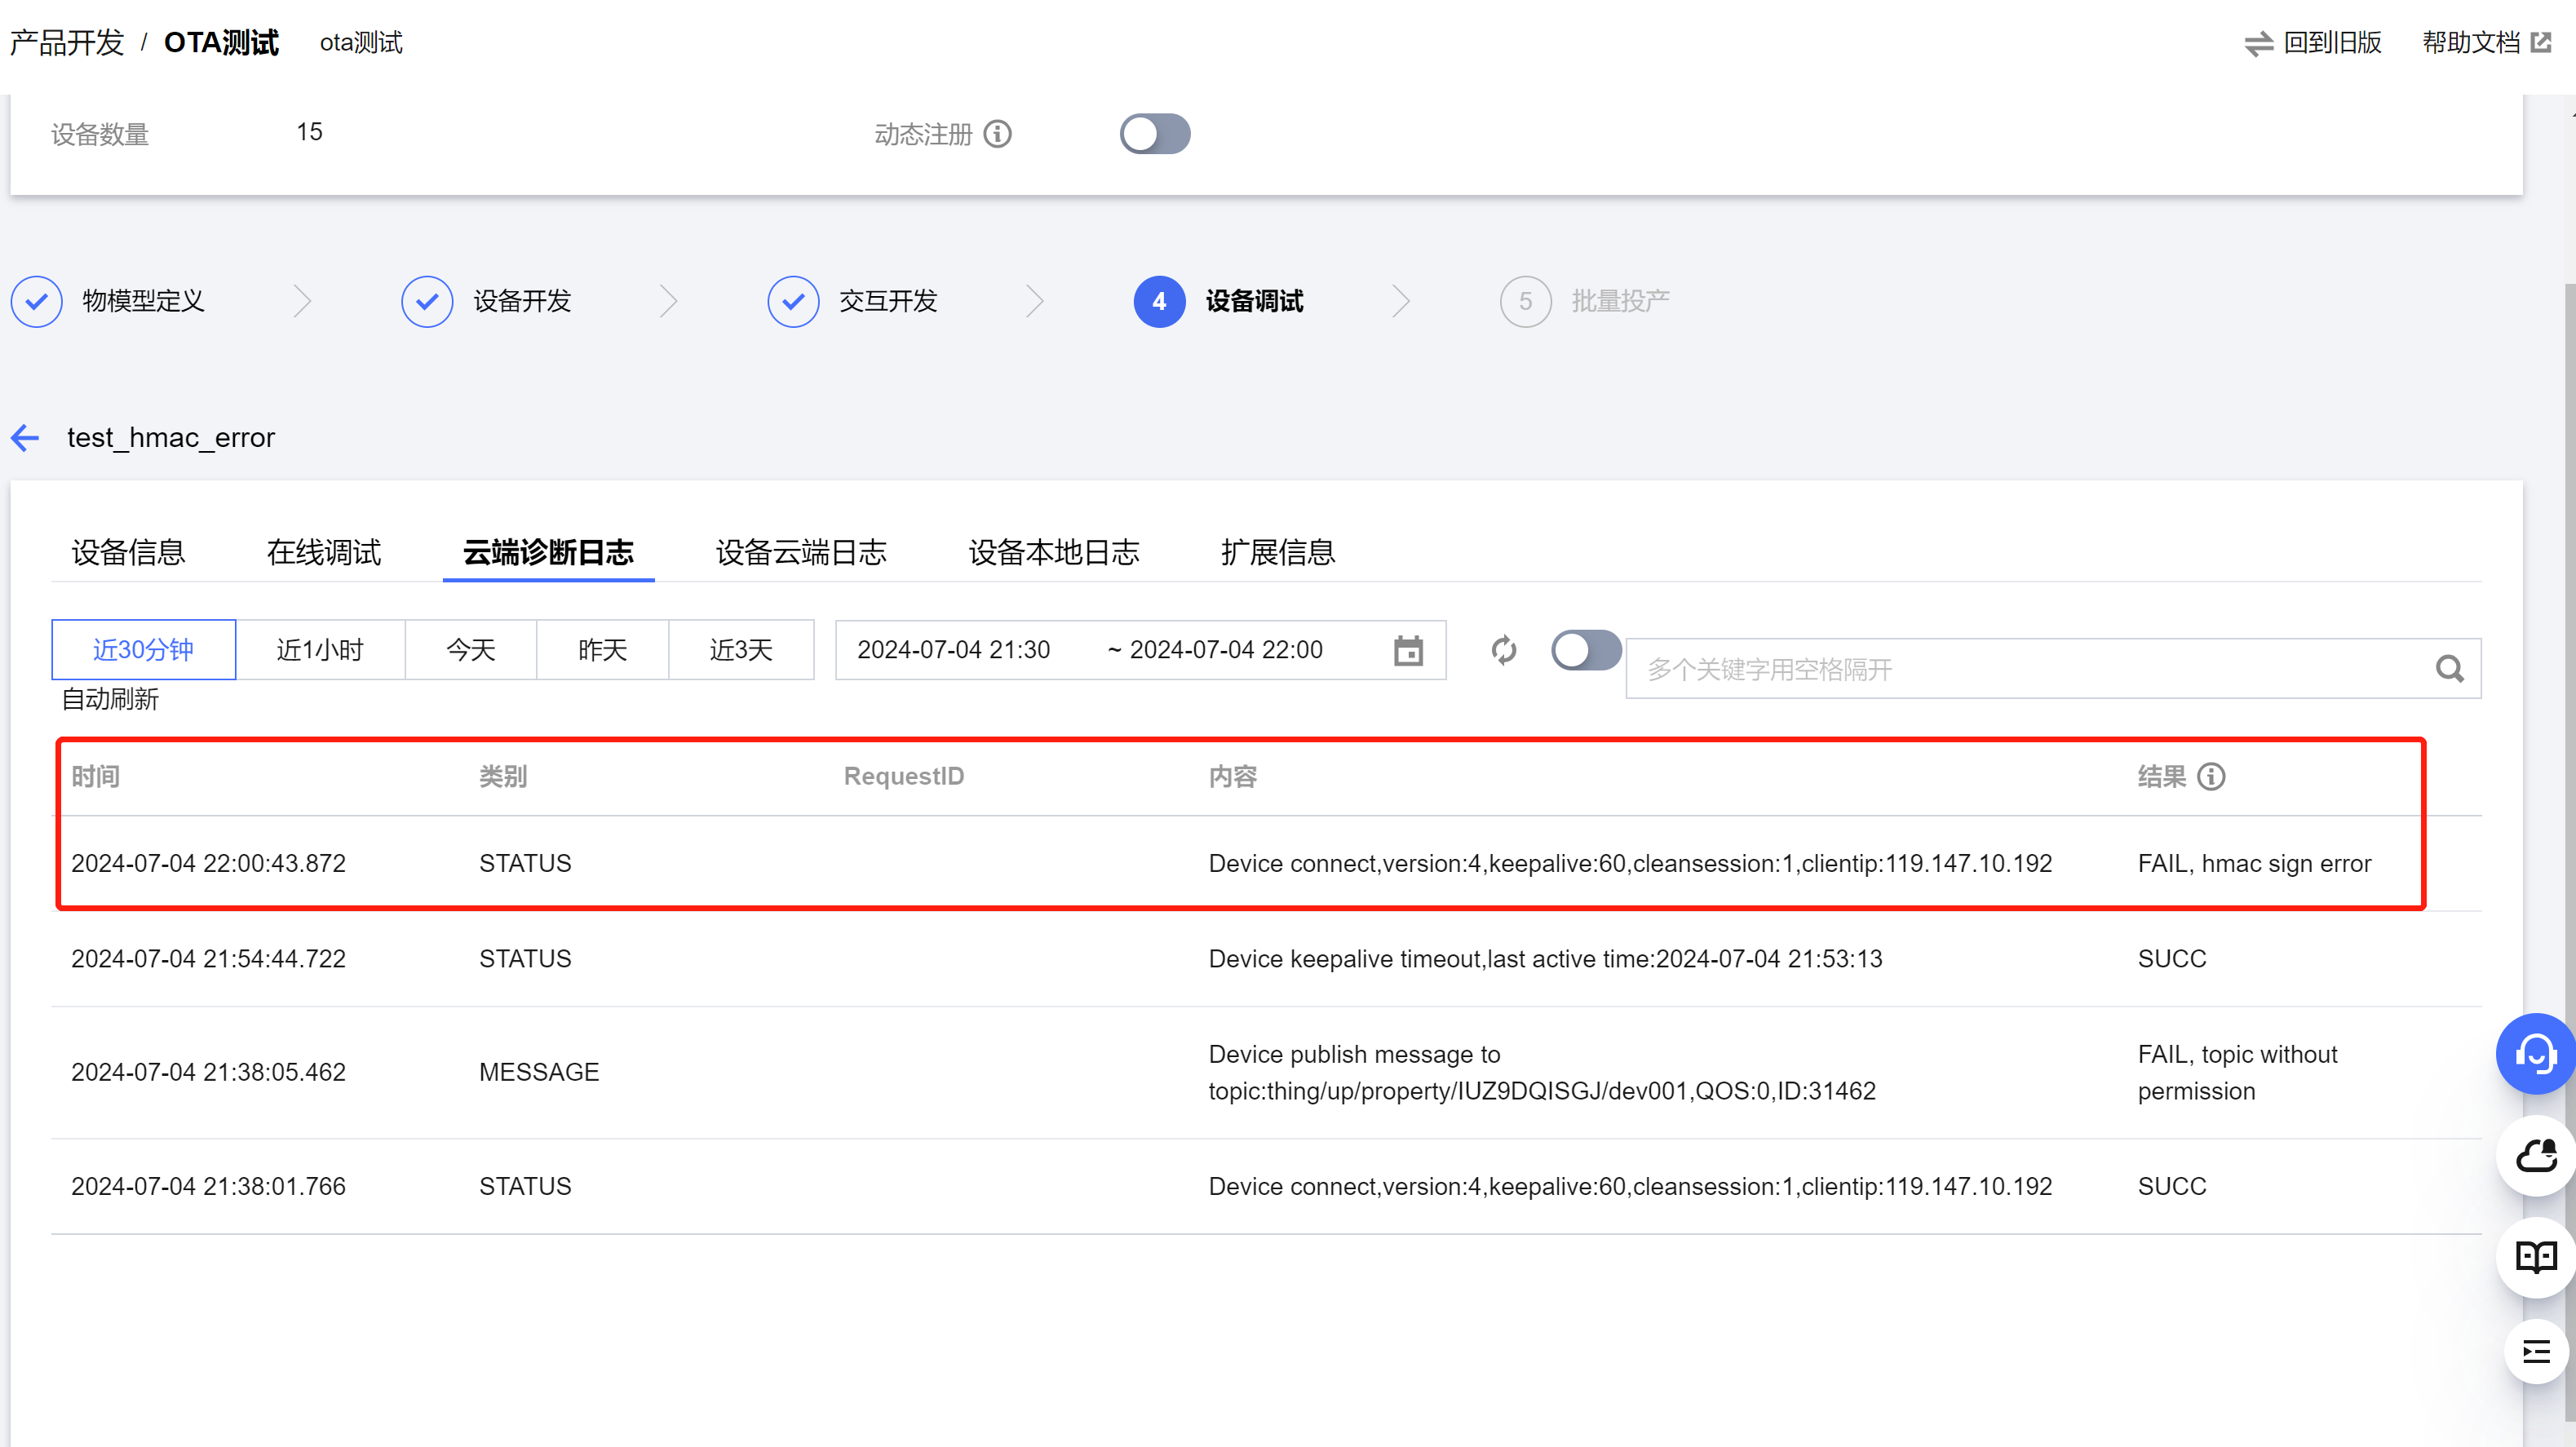
Task: Toggle the 动态注册 switch
Action: click(1154, 134)
